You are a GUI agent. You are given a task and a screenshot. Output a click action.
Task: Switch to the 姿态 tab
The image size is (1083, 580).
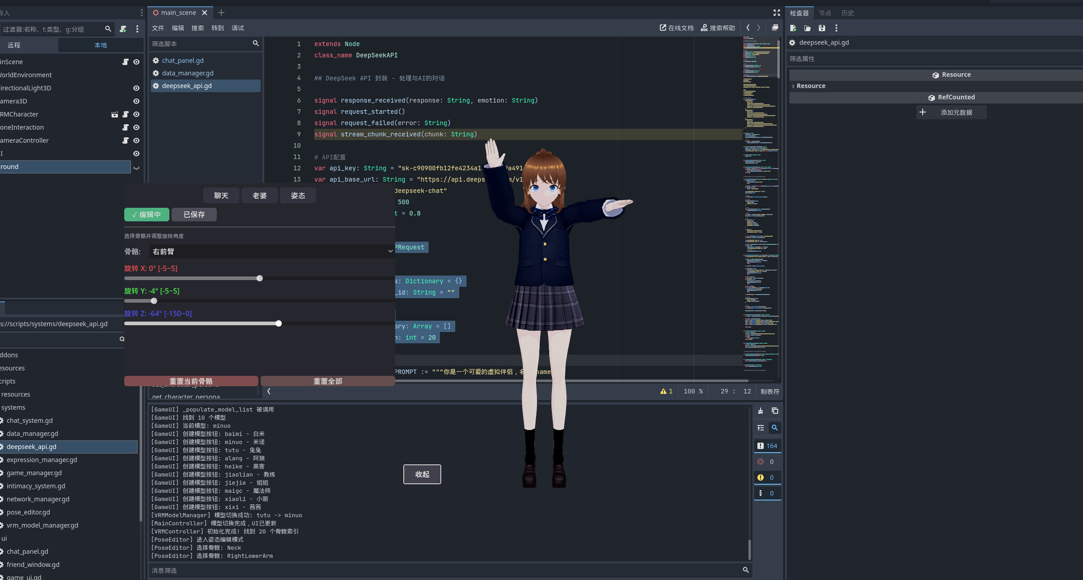[298, 195]
